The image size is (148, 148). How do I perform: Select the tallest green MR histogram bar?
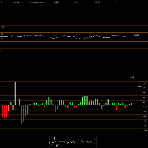click(15, 93)
